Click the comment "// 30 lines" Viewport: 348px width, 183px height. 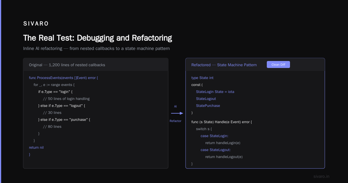click(x=52, y=113)
